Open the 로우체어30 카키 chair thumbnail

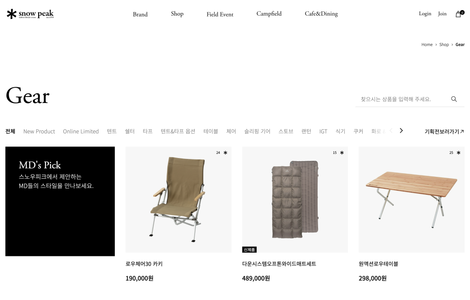[179, 199]
